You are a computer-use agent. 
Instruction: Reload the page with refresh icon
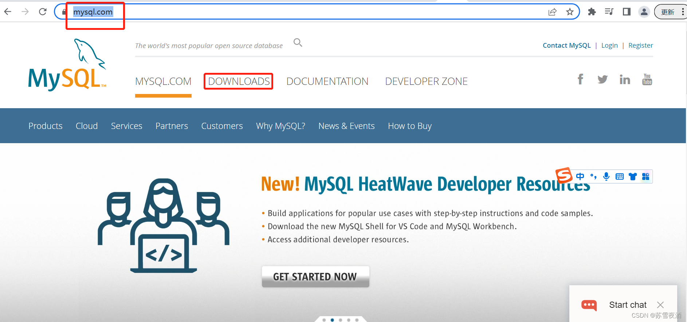43,12
